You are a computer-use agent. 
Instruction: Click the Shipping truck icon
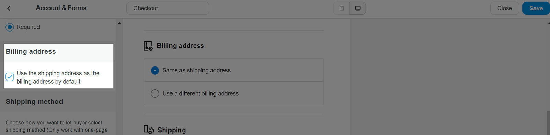pyautogui.click(x=149, y=130)
